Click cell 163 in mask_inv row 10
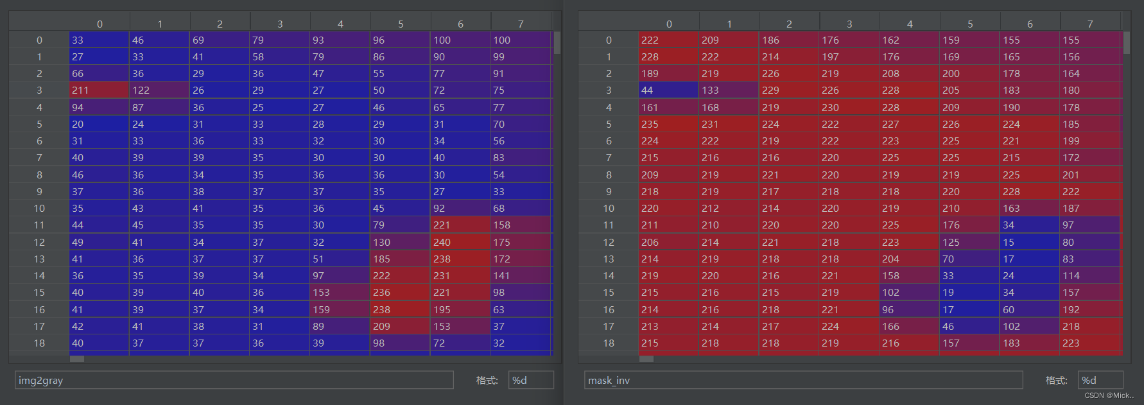This screenshot has height=405, width=1144. click(1030, 209)
